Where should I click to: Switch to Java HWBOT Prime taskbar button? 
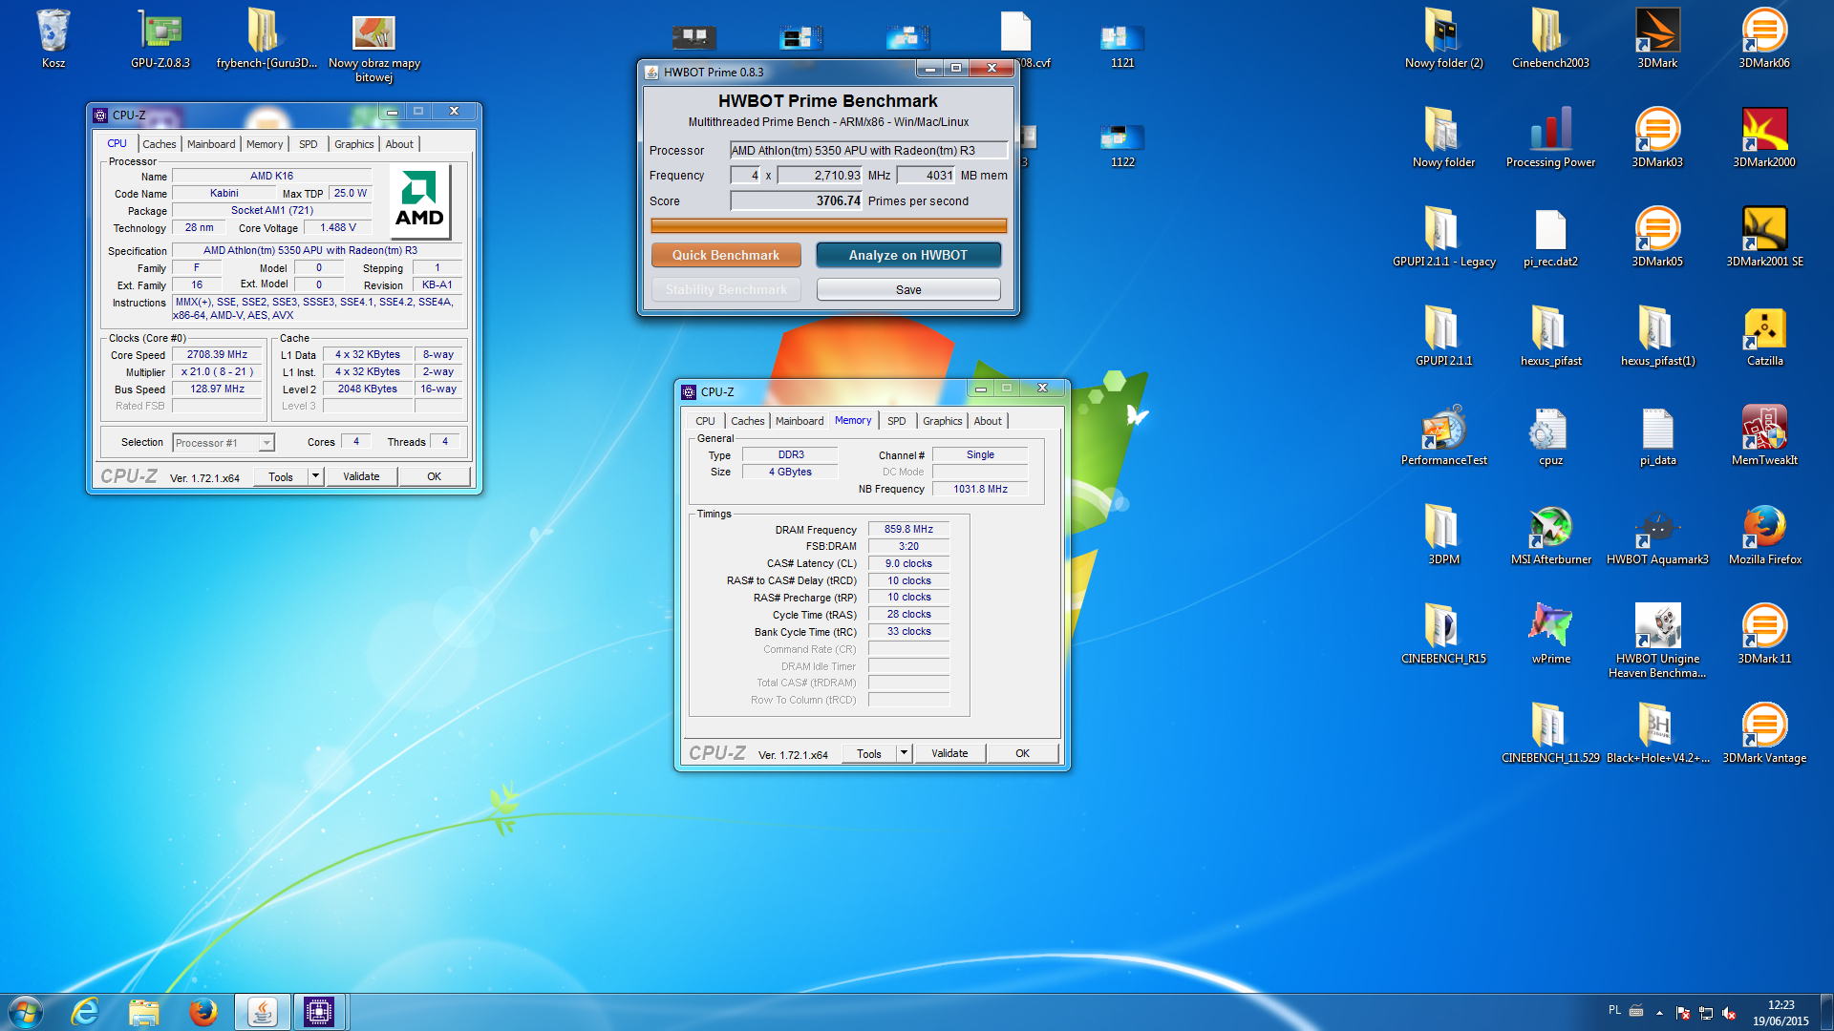[262, 1012]
